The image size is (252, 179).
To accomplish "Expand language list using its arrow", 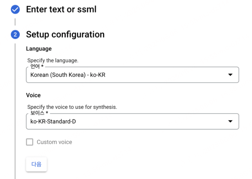I will (230, 75).
